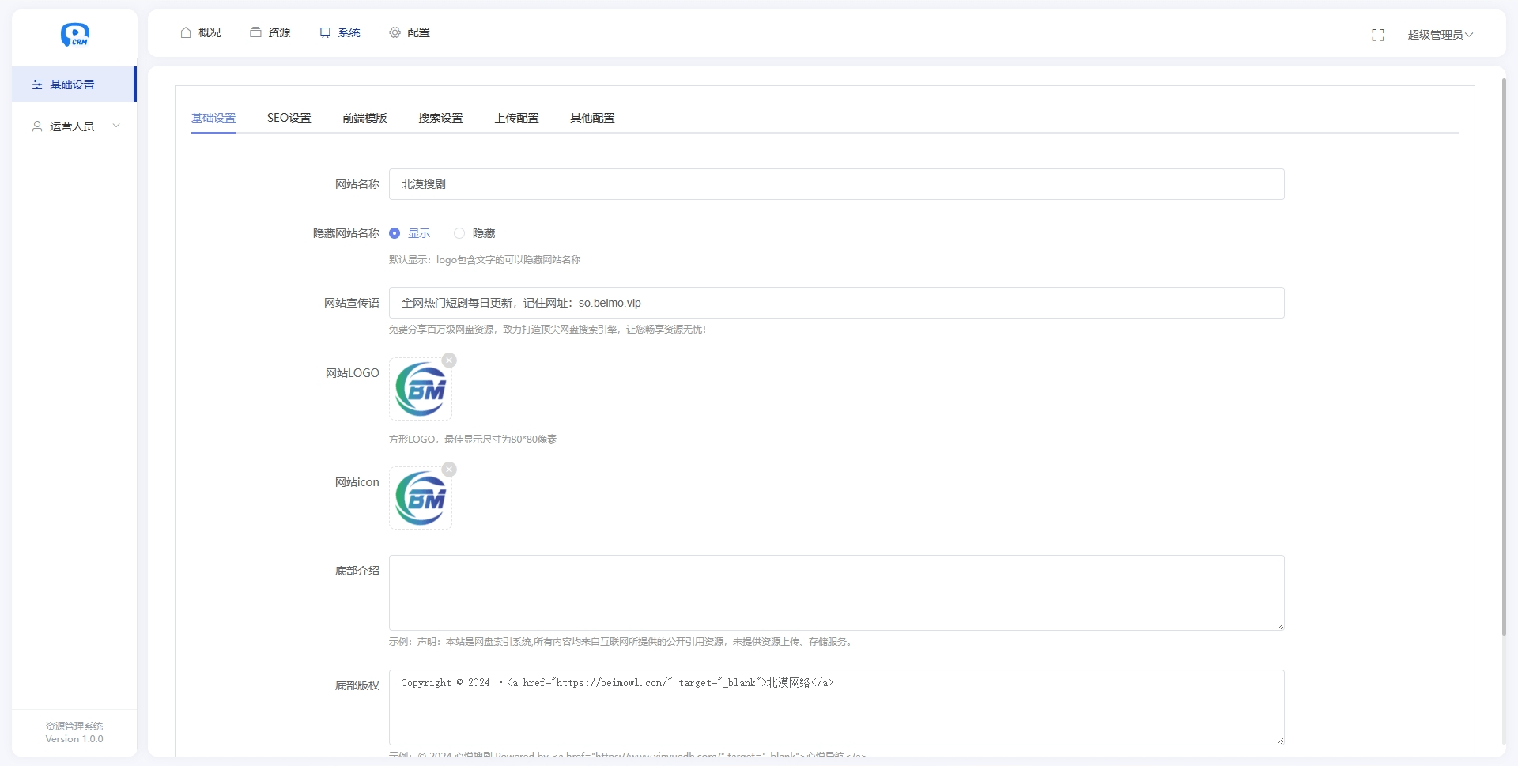Switch to the 其他配置 tab

tap(591, 117)
